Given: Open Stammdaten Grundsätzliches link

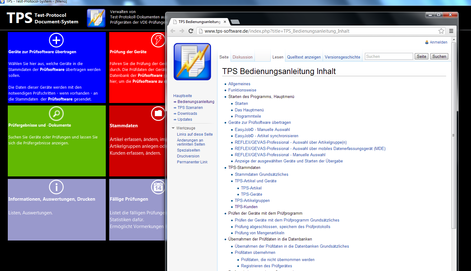Looking at the screenshot, I should tap(262, 175).
